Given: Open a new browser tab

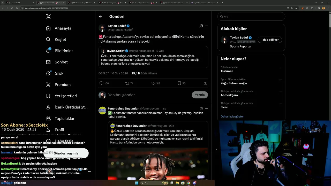Looking at the screenshot, I should [222, 3].
